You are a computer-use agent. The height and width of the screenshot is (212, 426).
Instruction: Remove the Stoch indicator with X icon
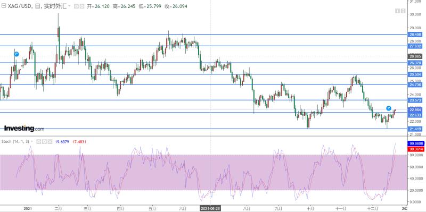click(x=50, y=141)
